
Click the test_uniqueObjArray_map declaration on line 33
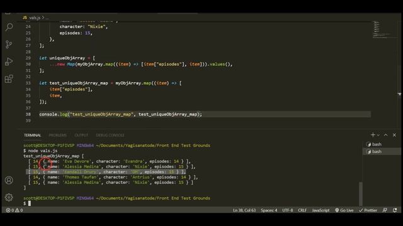(79, 83)
